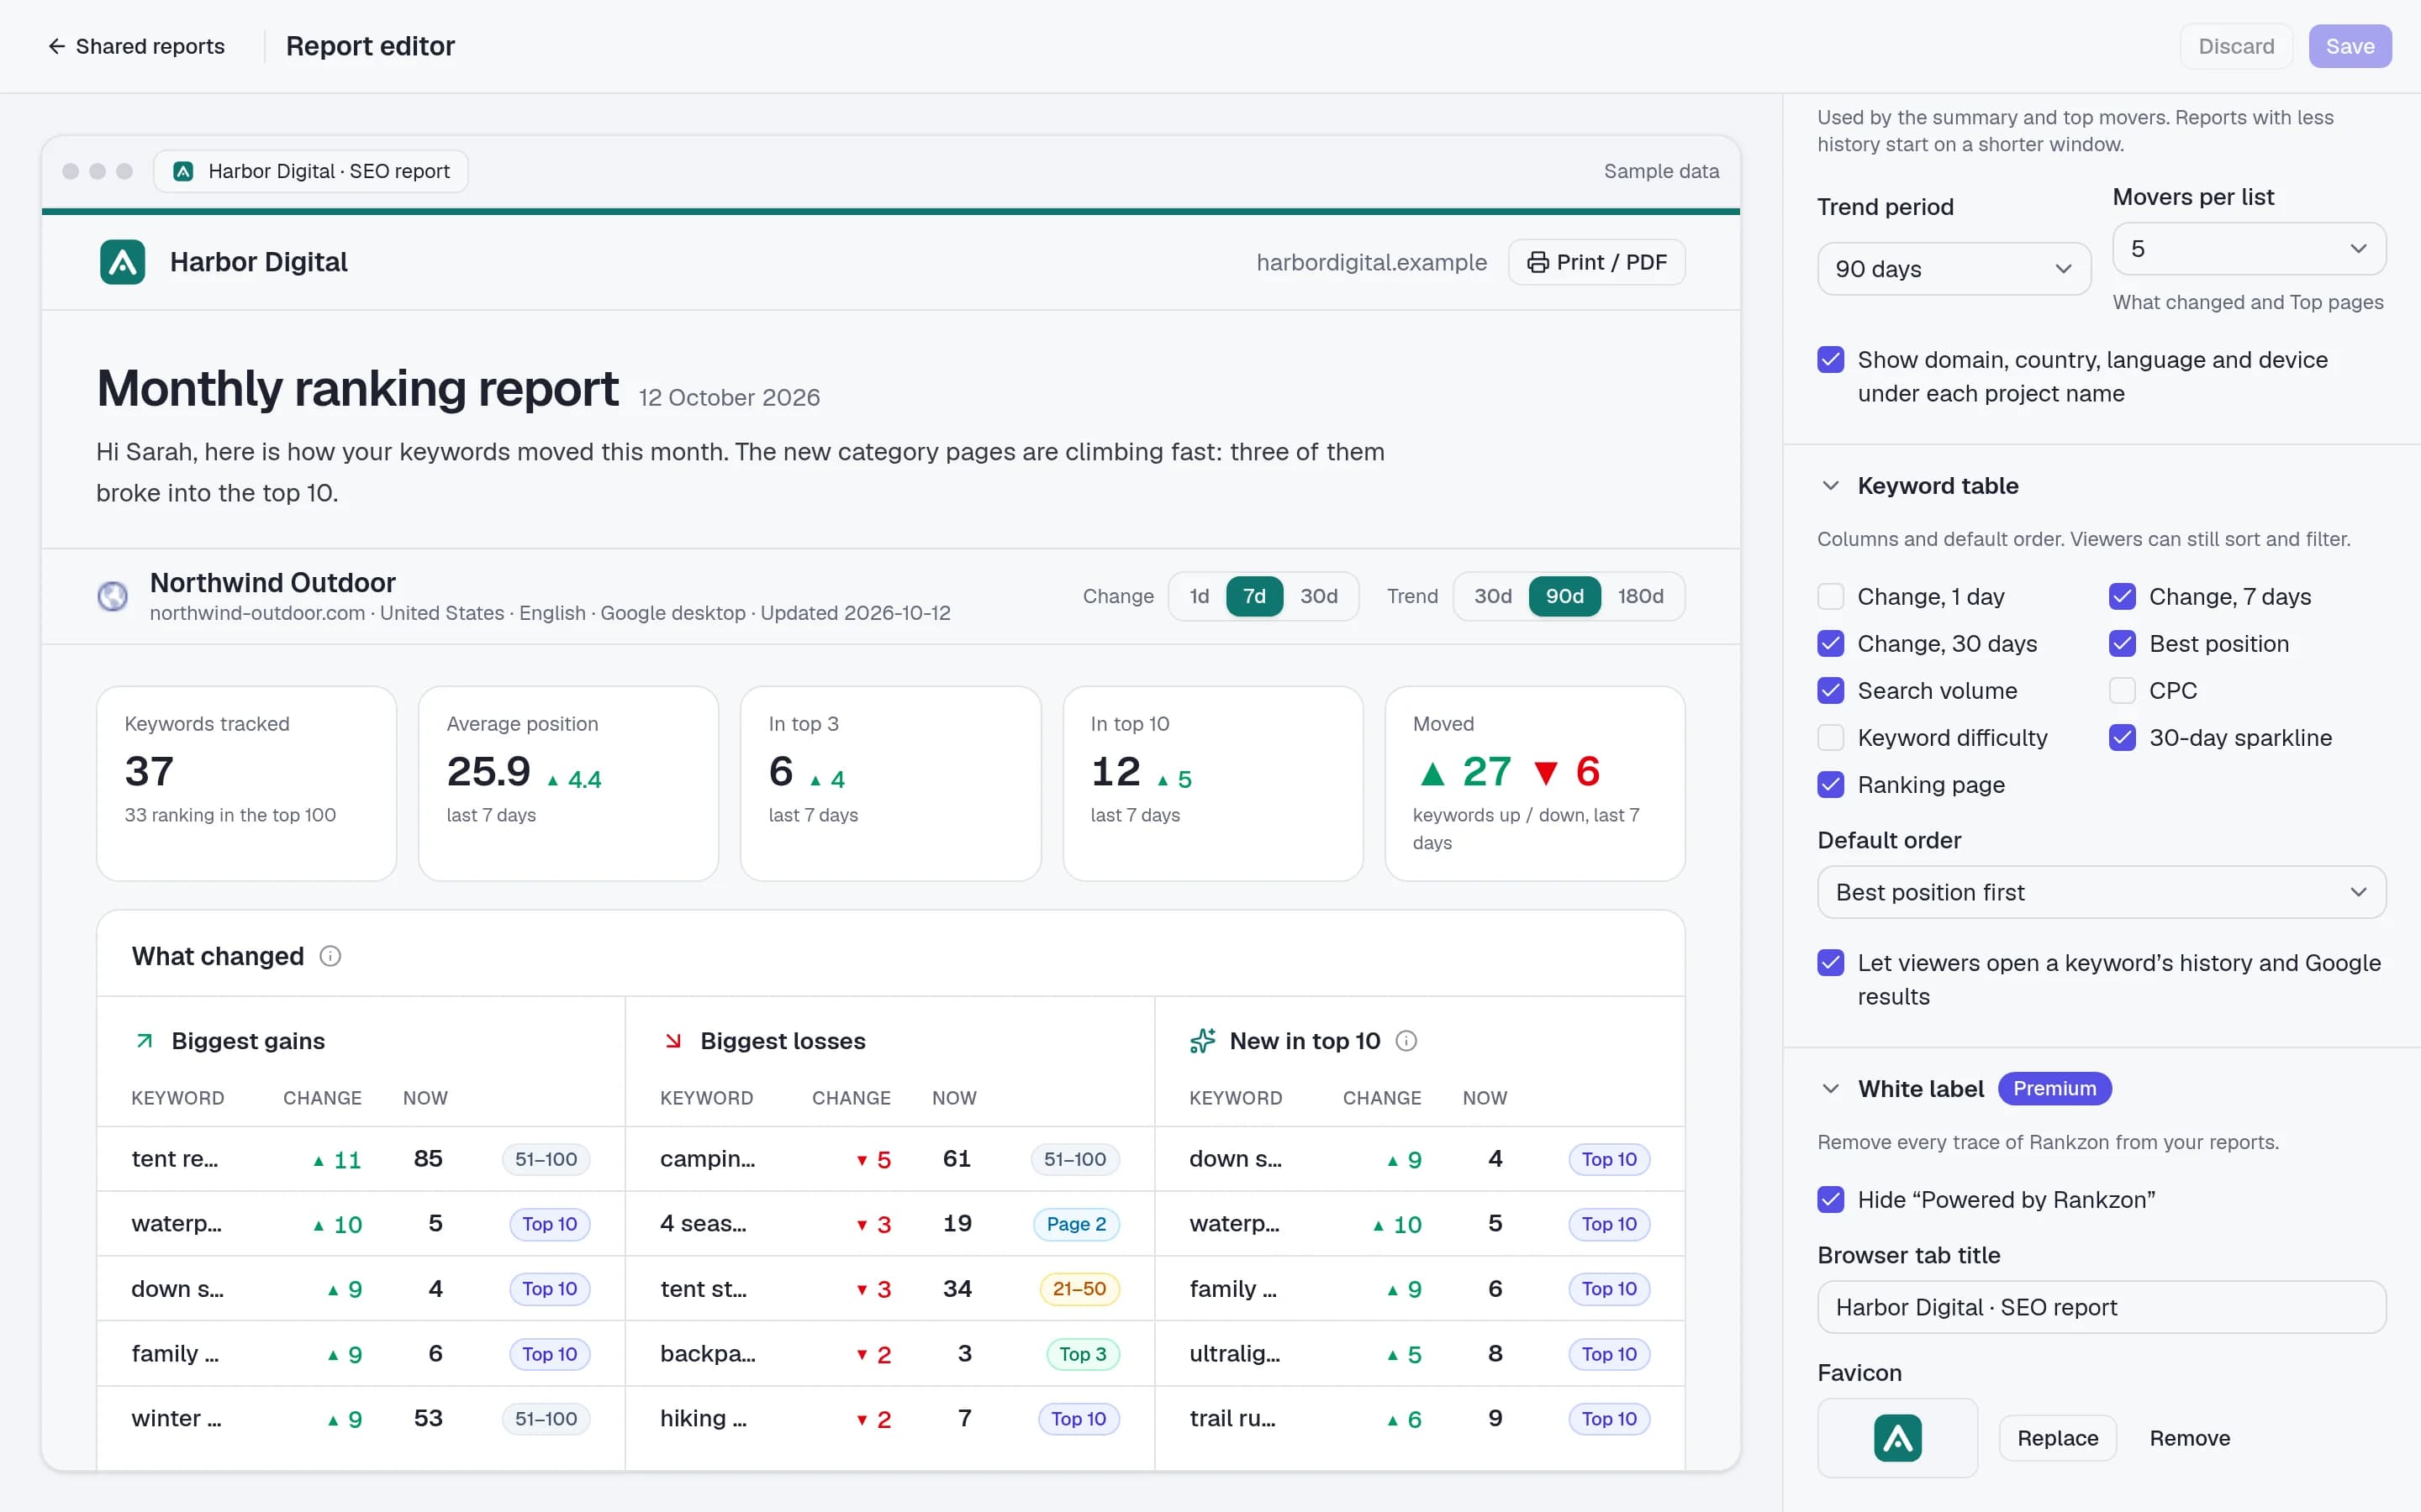The width and height of the screenshot is (2421, 1512).
Task: Switch trend to 180d
Action: tap(1641, 596)
